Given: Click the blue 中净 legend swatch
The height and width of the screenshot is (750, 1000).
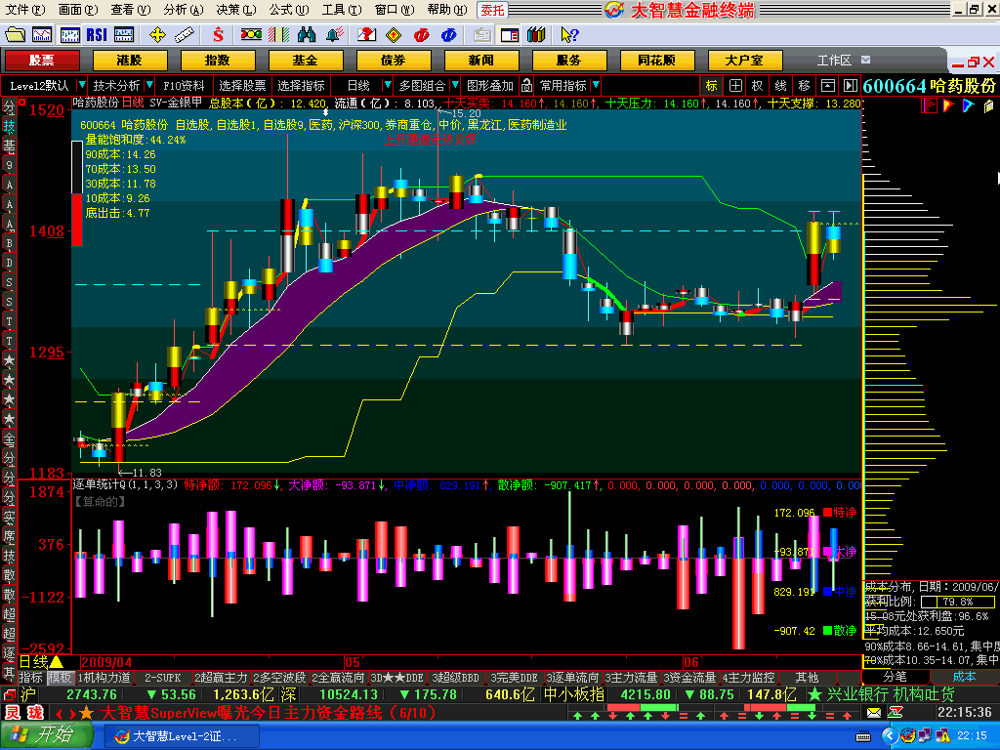Looking at the screenshot, I should coord(827,592).
